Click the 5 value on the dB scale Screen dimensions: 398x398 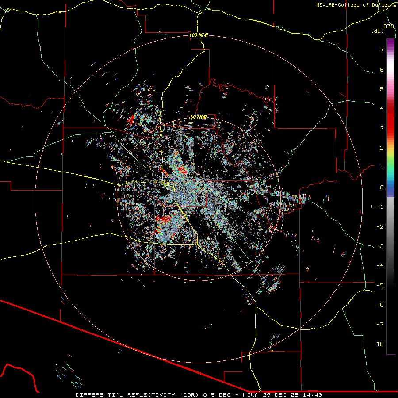click(x=382, y=89)
